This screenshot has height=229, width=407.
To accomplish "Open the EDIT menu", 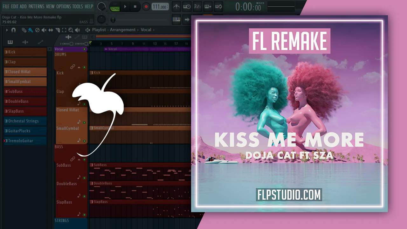I will (x=15, y=6).
